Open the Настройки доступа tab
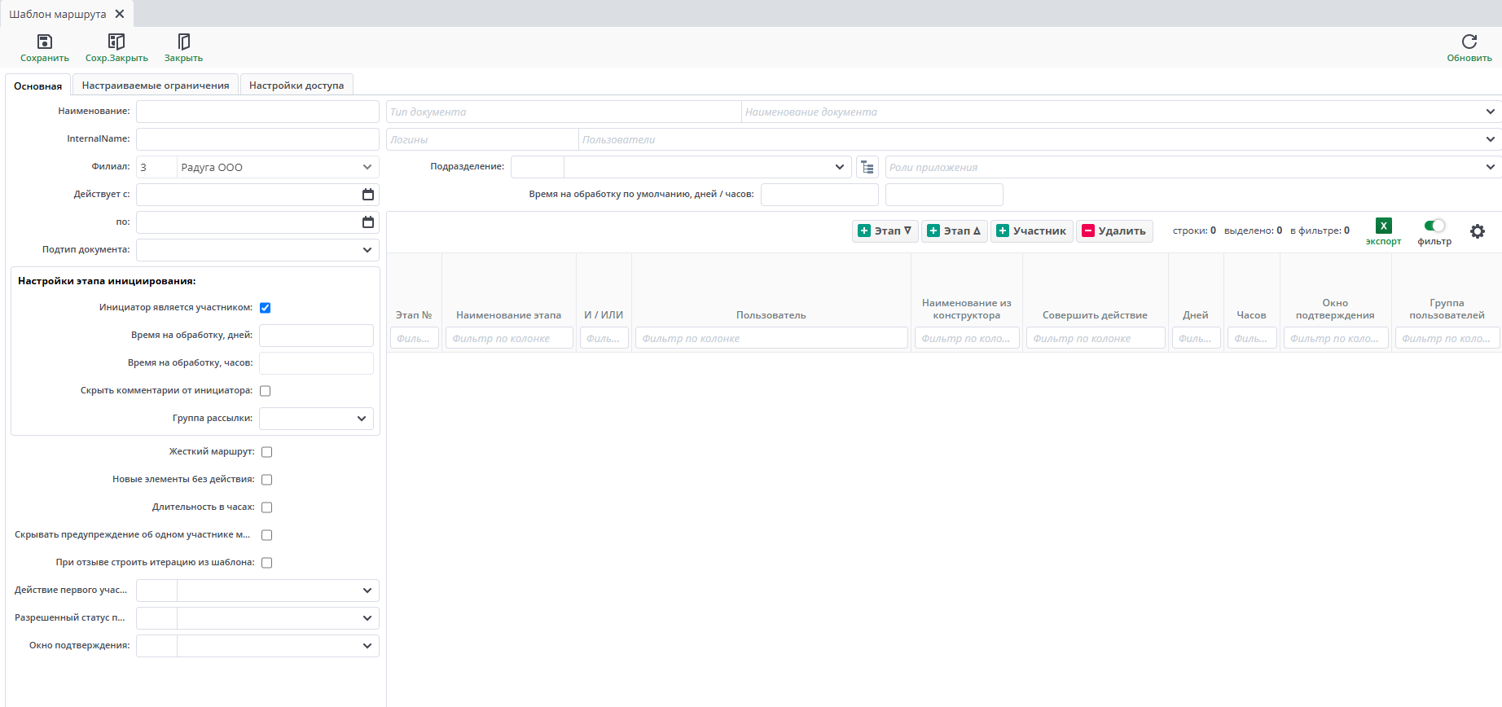Viewport: 1502px width, 707px height. (x=296, y=86)
